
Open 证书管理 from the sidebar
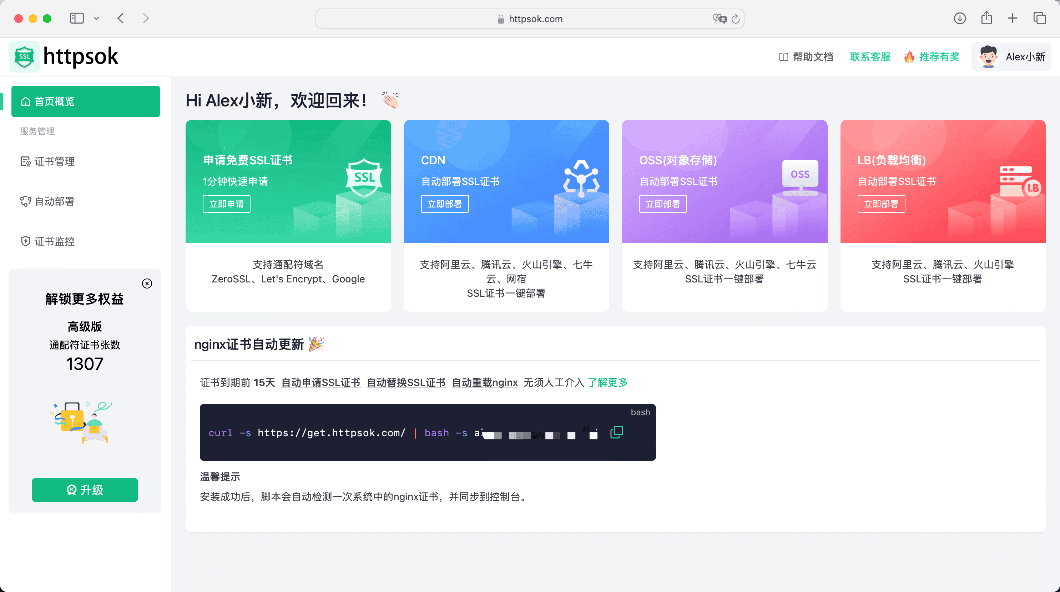(x=54, y=161)
